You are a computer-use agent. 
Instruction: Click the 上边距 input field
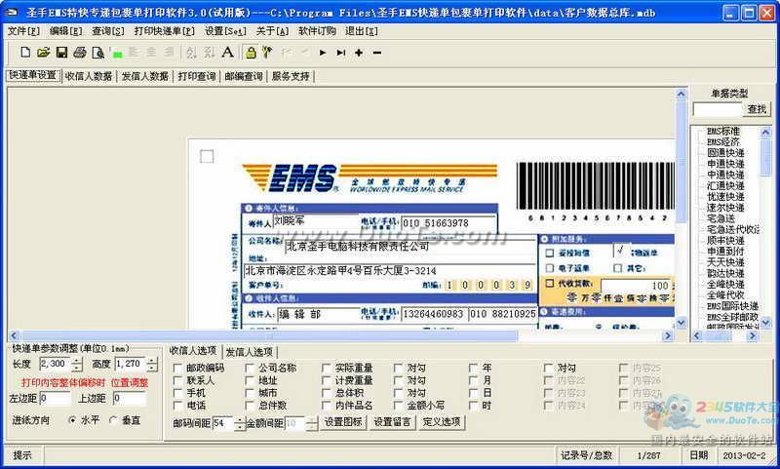[129, 399]
